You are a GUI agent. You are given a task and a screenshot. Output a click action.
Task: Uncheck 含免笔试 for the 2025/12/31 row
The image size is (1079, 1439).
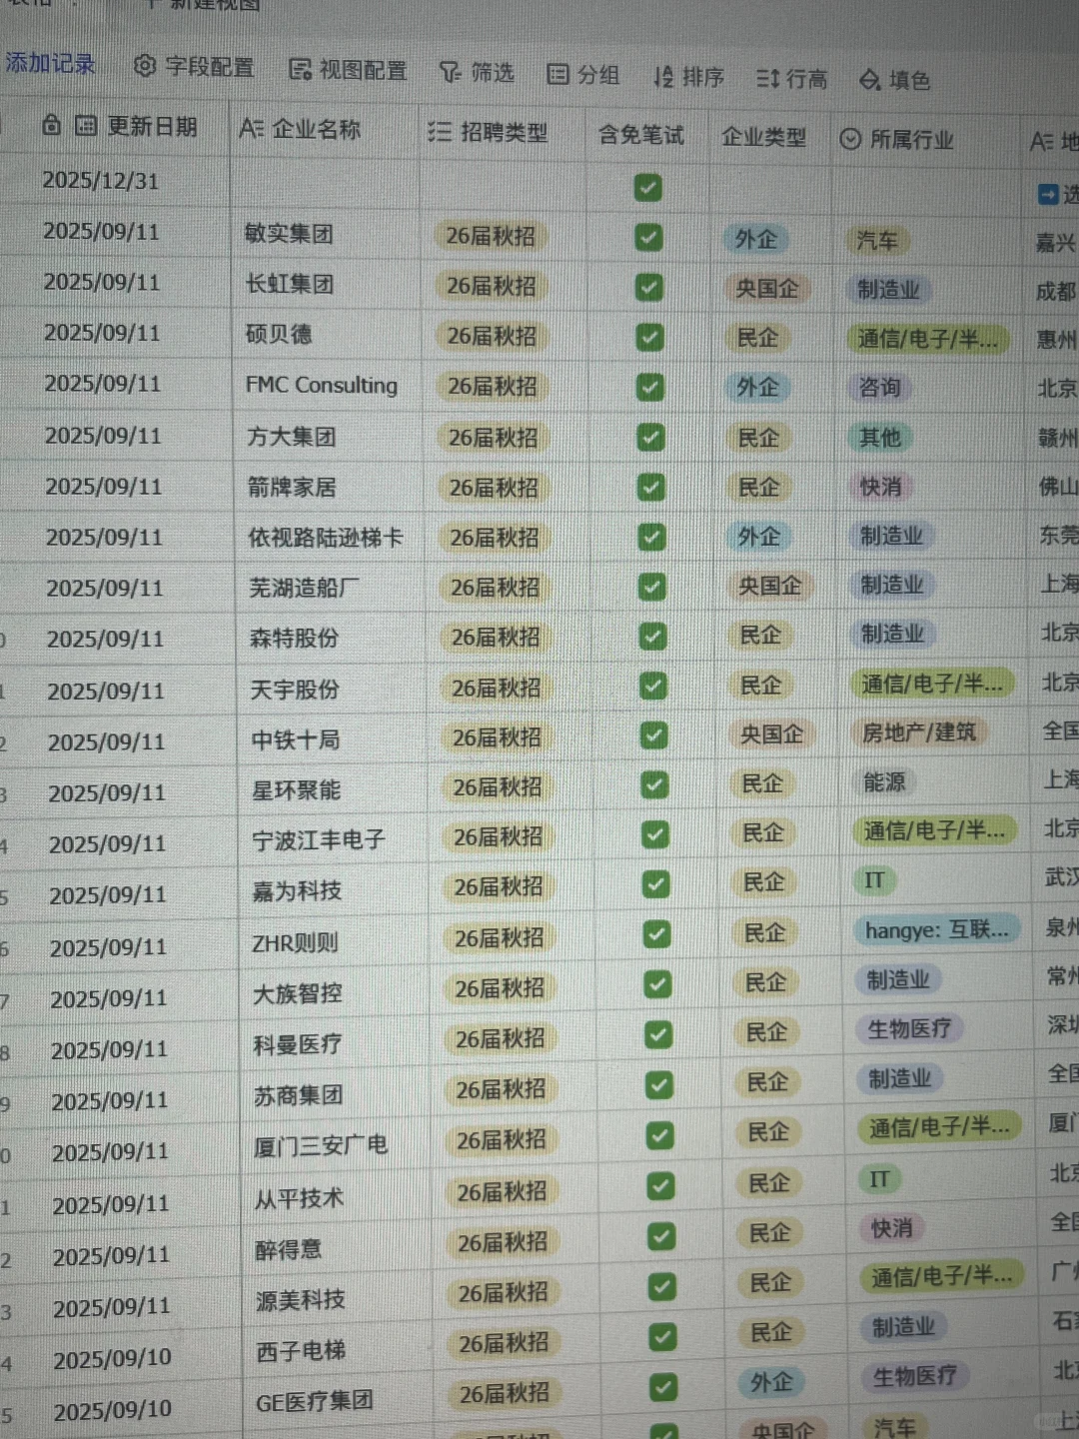pyautogui.click(x=648, y=188)
